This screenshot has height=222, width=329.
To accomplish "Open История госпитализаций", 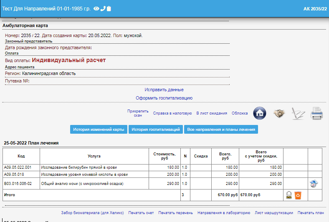I will click(156, 130).
